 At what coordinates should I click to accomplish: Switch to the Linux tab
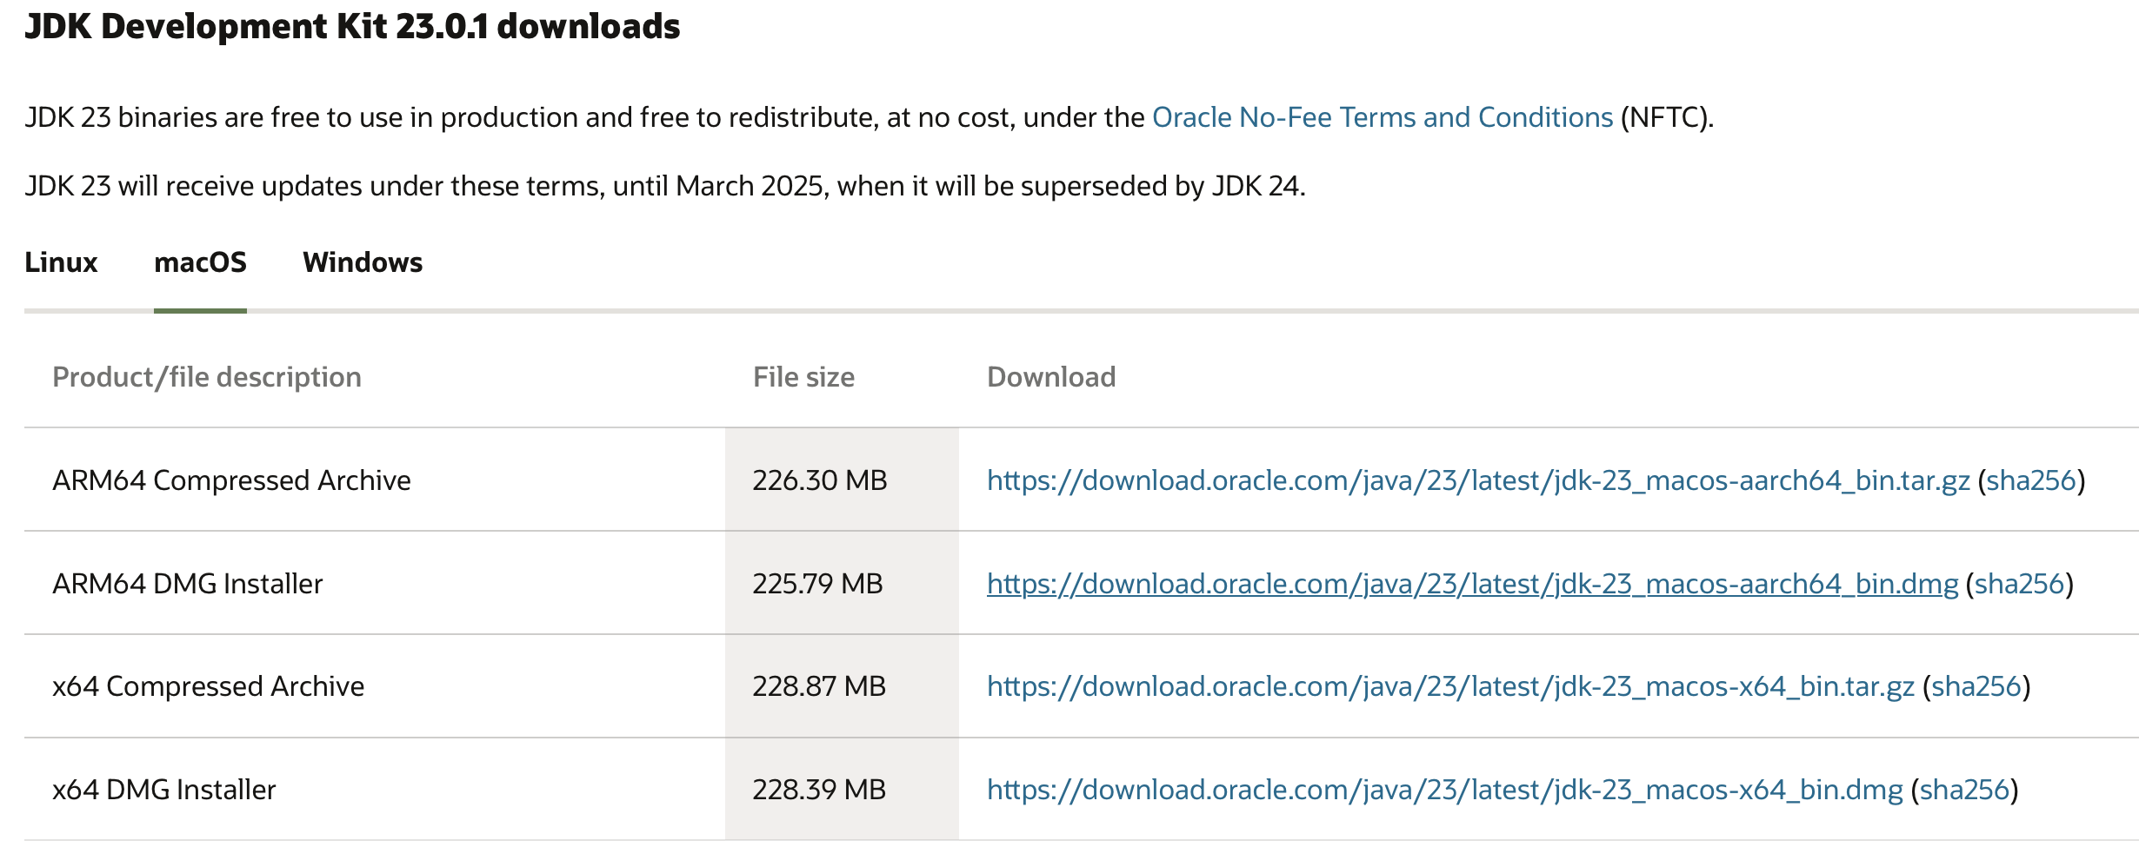pyautogui.click(x=61, y=262)
